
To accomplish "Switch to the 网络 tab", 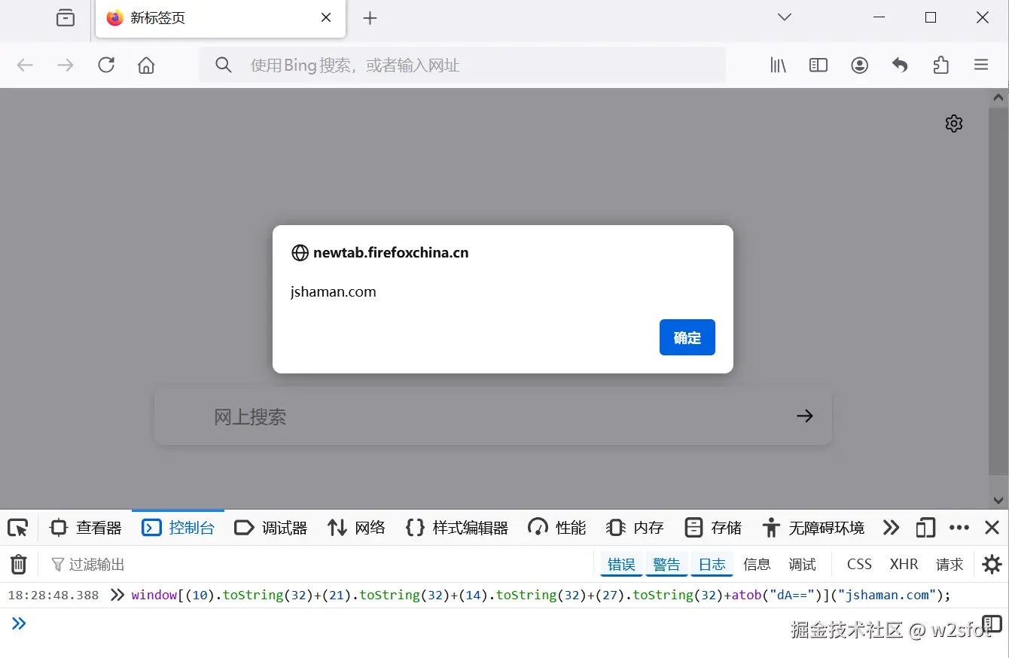I will coord(357,528).
